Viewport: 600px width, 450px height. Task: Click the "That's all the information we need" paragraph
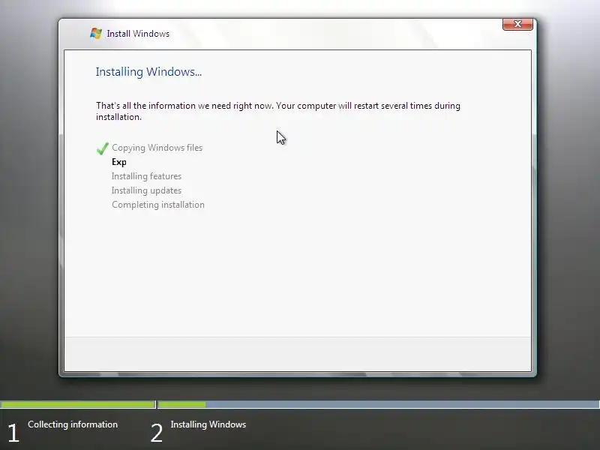278,111
